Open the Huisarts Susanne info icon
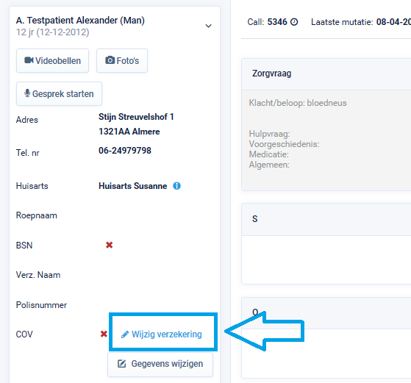This screenshot has height=383, width=411. pos(176,186)
